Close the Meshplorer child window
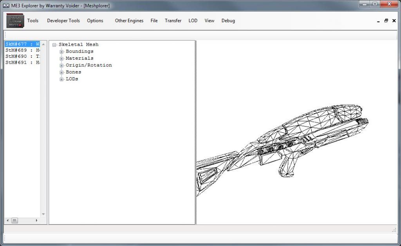This screenshot has width=401, height=246. click(x=394, y=21)
